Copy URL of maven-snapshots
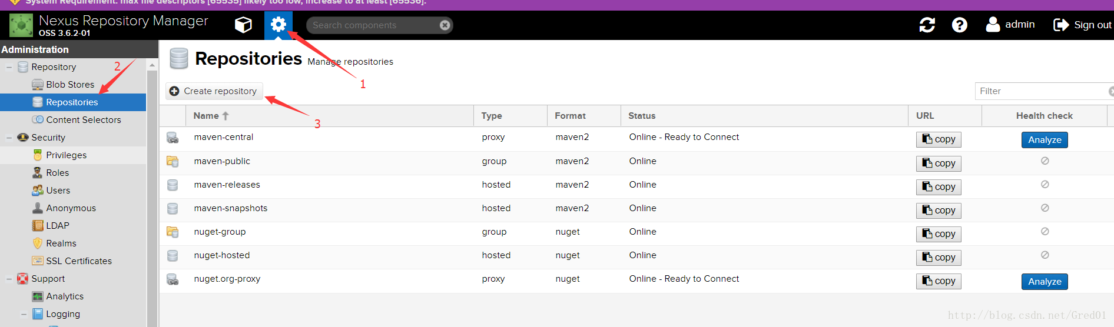The width and height of the screenshot is (1114, 327). point(939,211)
